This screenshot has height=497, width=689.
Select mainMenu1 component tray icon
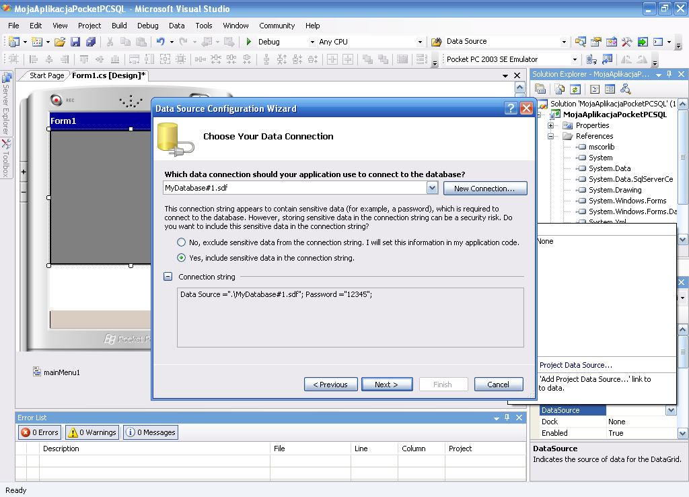37,372
